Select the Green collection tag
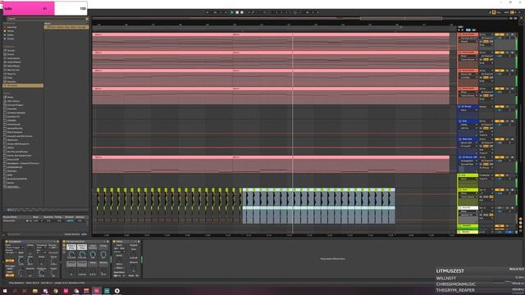The image size is (525, 295). 11,34
